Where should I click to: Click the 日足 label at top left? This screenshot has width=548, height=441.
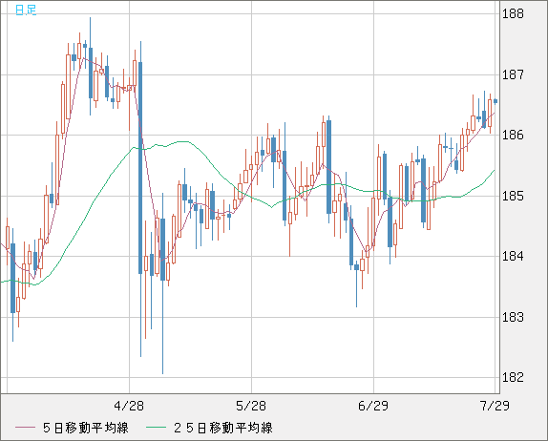pos(26,10)
